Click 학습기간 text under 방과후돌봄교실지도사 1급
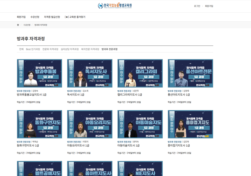The height and width of the screenshot is (176, 251). point(29,102)
